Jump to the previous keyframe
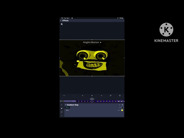184x138 pixels. (x=83, y=95)
